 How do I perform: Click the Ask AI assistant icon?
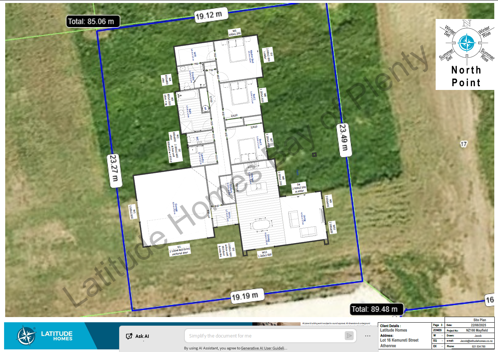tap(129, 336)
